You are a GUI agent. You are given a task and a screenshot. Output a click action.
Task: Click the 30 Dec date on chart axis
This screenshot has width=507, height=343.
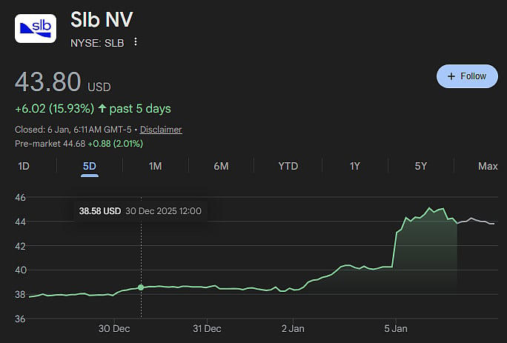click(114, 327)
